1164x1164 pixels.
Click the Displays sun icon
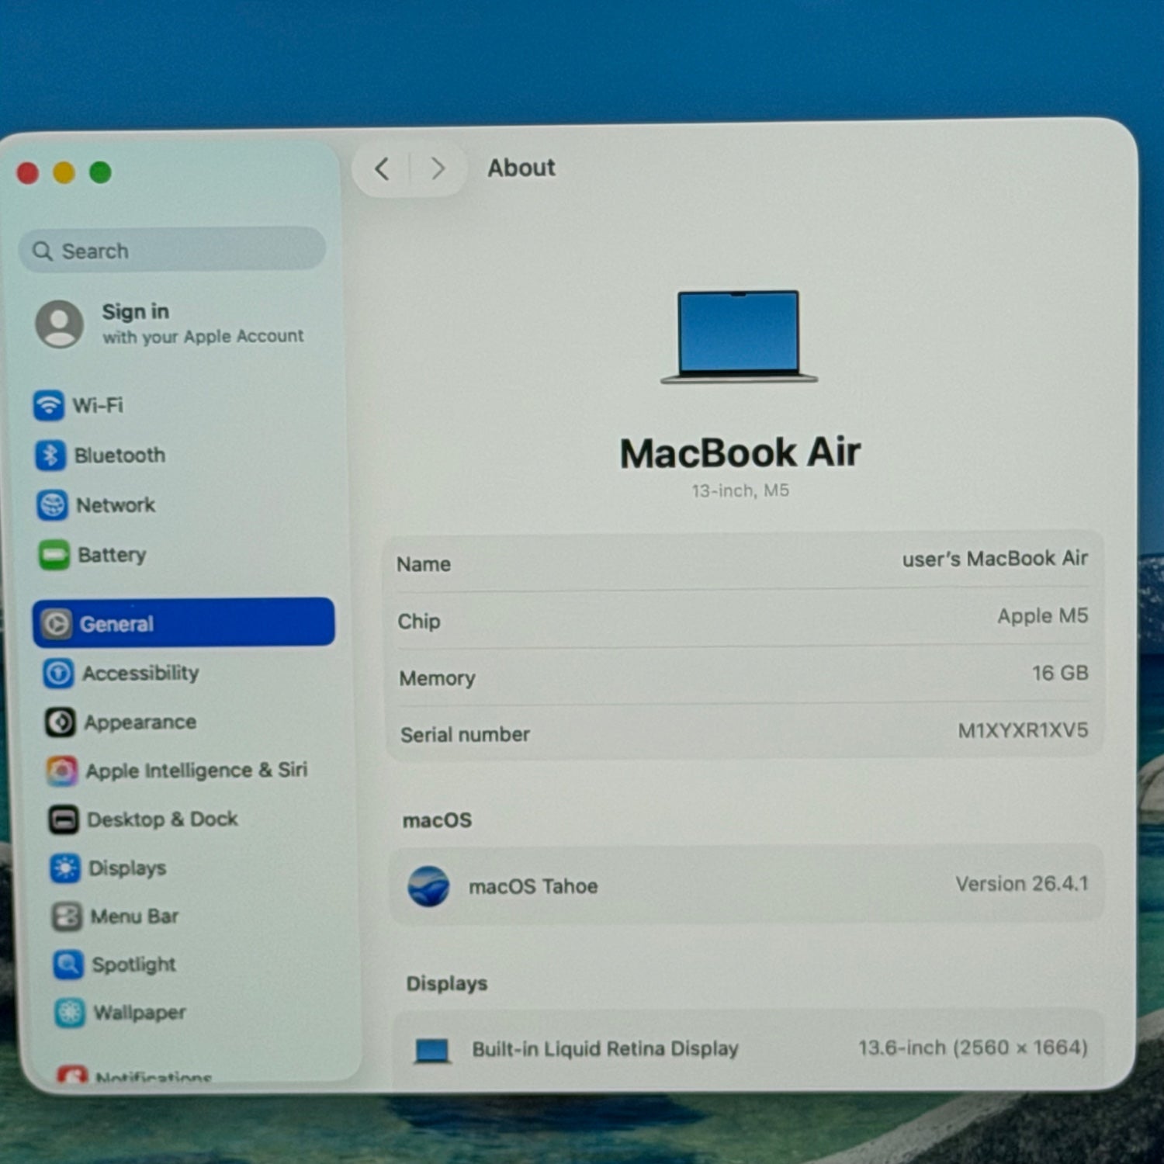tap(65, 868)
